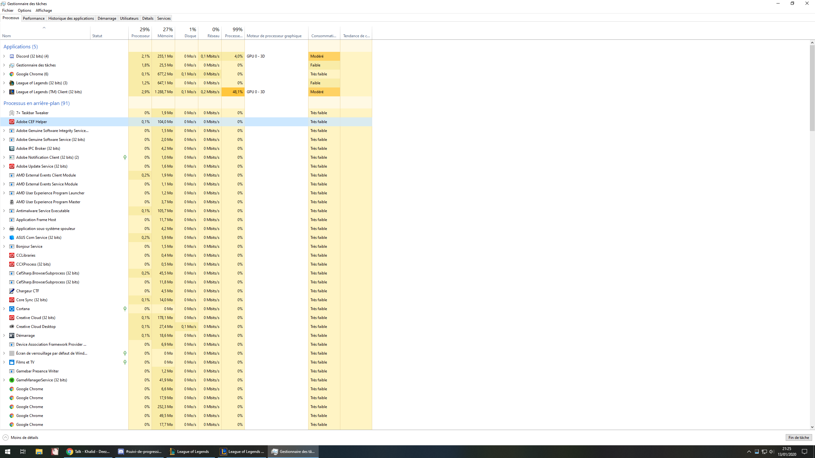Switch to the Chrome window in the taskbar

88,452
